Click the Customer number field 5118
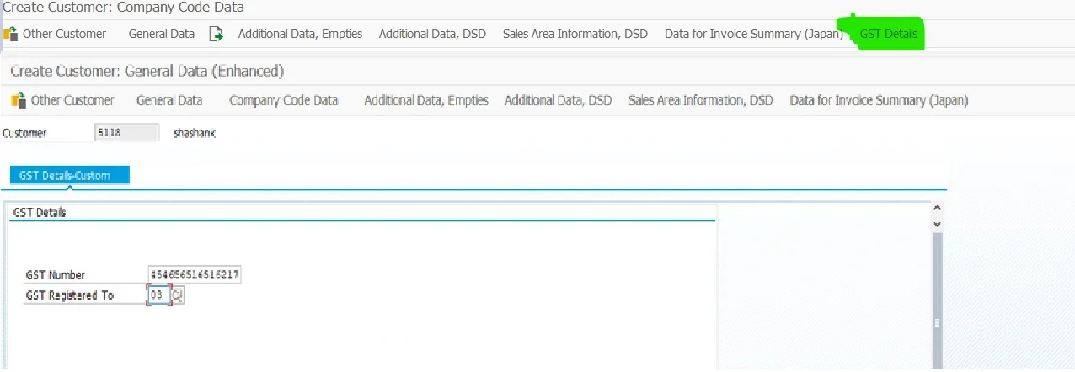Image resolution: width=1075 pixels, height=372 pixels. tap(126, 132)
